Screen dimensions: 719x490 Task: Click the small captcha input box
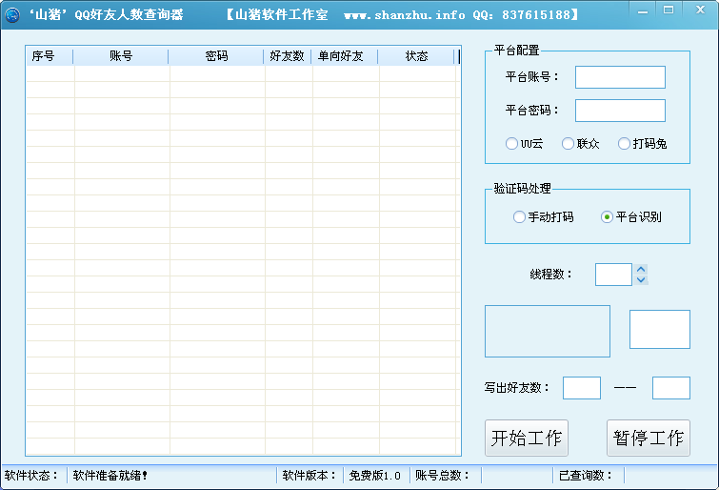click(660, 329)
